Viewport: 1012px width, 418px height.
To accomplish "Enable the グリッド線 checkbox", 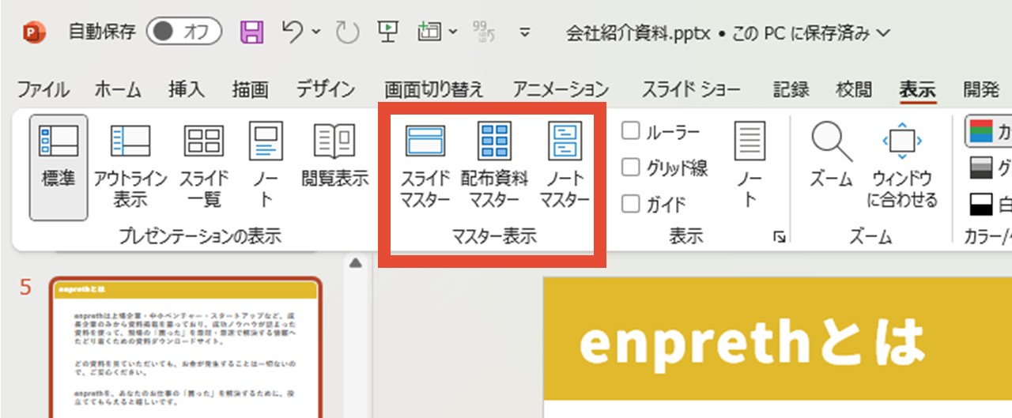I will (x=630, y=168).
